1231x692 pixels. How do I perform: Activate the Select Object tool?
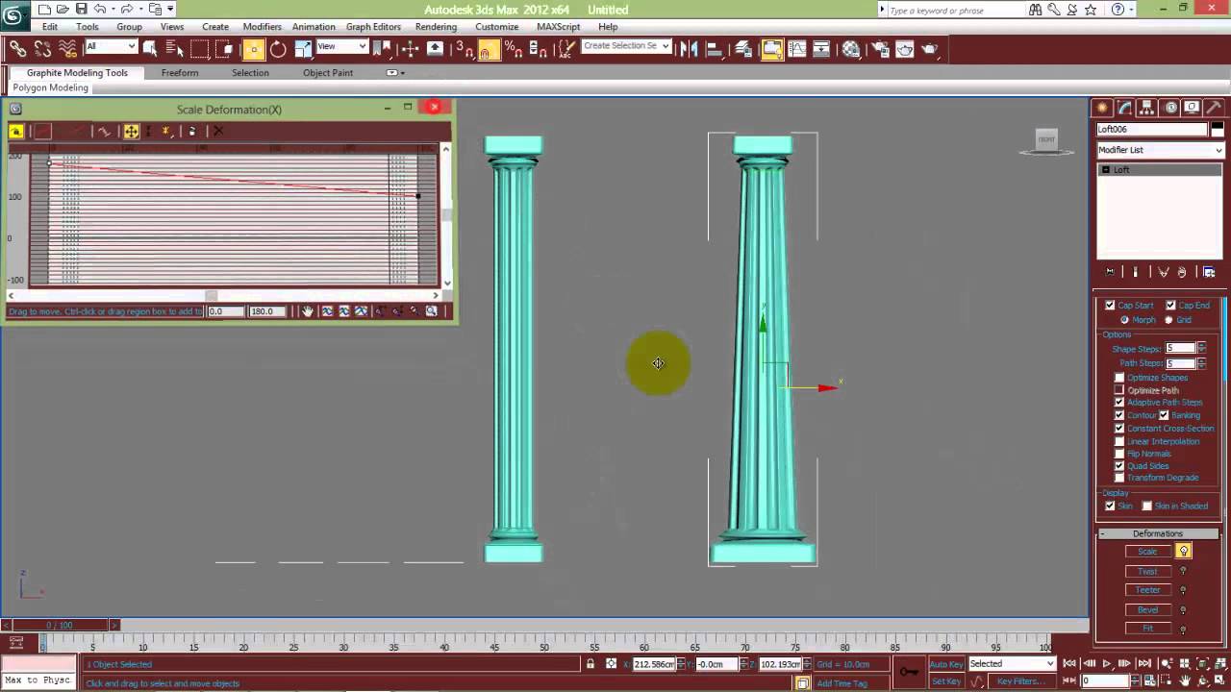click(150, 48)
